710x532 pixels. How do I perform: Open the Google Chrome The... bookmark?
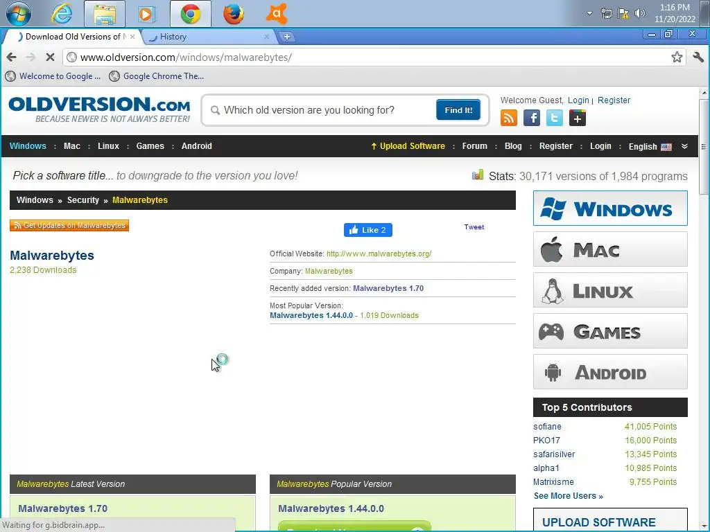[157, 76]
